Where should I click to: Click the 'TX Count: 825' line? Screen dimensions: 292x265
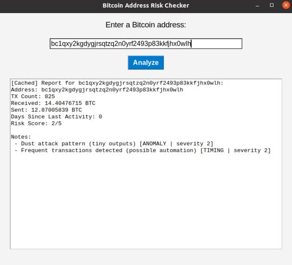click(33, 97)
